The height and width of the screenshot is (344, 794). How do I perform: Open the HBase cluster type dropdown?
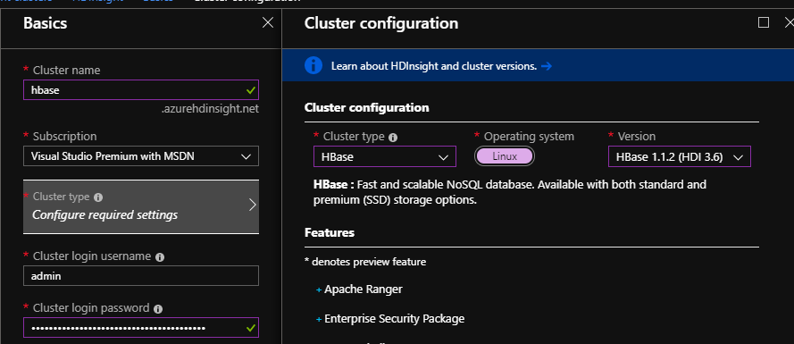click(x=385, y=156)
